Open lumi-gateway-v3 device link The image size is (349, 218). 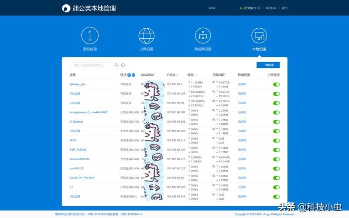tap(89, 112)
